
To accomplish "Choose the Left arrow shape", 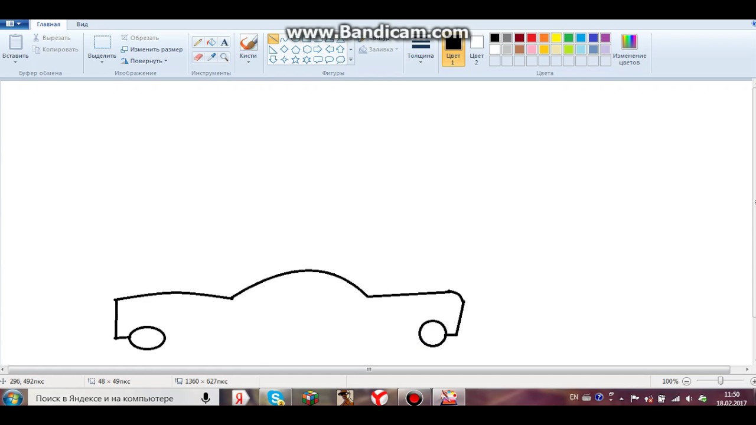I will coord(329,50).
